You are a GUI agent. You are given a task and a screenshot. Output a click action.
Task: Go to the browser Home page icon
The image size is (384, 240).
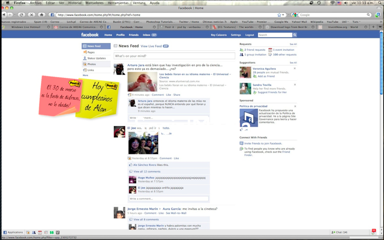point(42,15)
